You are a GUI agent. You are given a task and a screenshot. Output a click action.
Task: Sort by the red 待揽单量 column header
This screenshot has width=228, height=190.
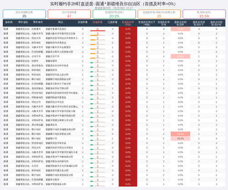coord(98,22)
